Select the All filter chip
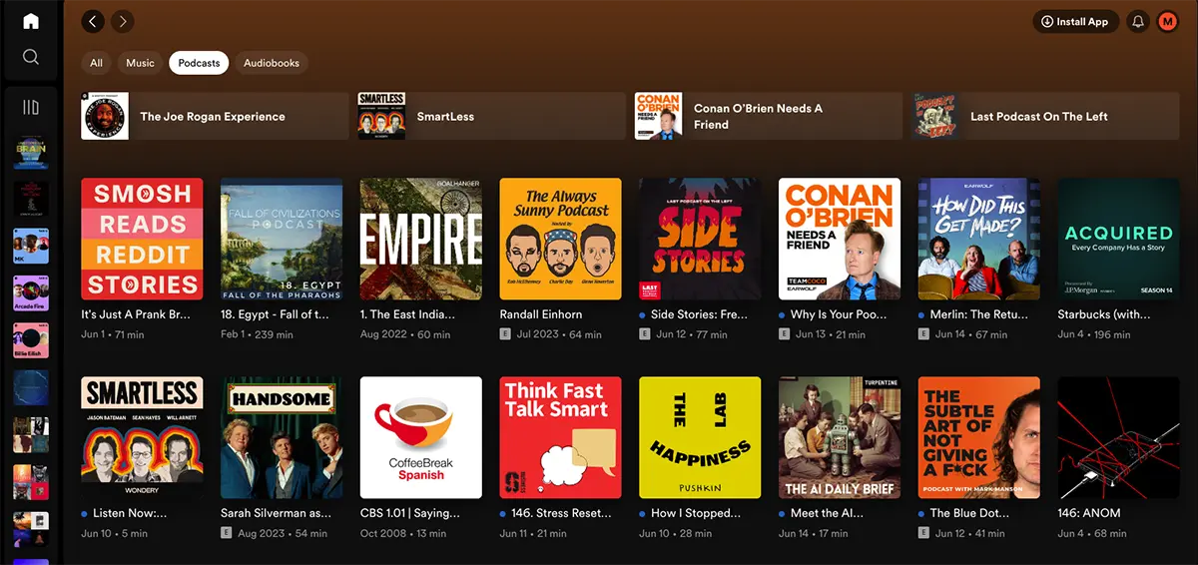Screen dimensions: 1198x565 96,63
